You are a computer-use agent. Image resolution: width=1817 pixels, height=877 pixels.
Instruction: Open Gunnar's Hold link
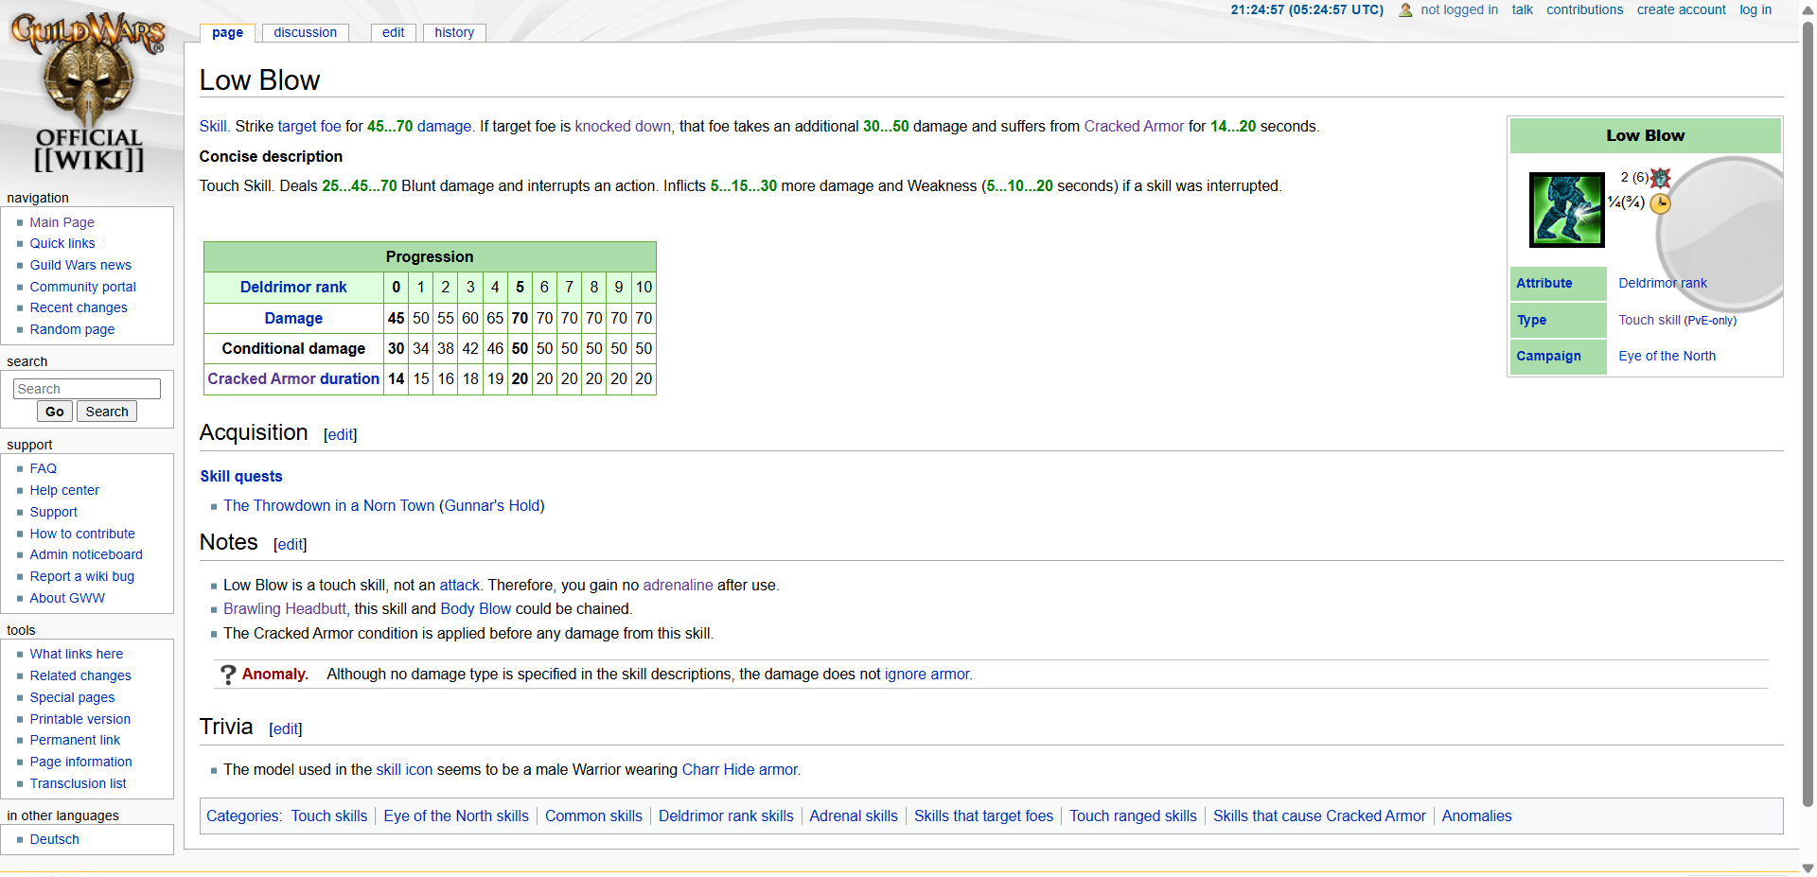point(492,505)
